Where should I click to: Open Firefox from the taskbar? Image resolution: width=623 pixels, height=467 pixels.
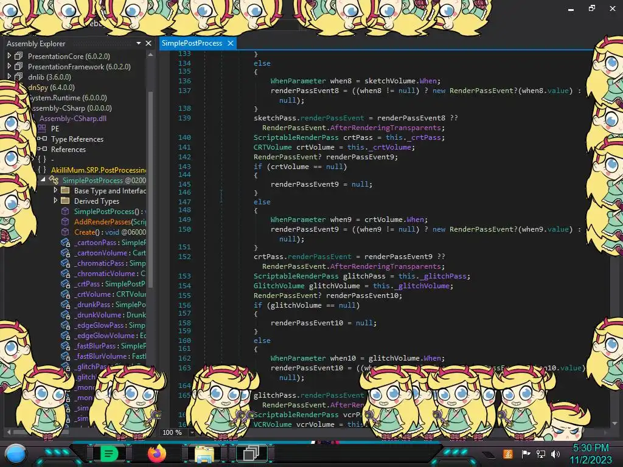(156, 454)
